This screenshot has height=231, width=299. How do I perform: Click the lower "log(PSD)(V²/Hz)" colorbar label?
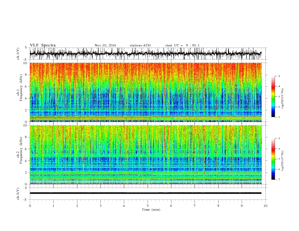[x=282, y=161]
